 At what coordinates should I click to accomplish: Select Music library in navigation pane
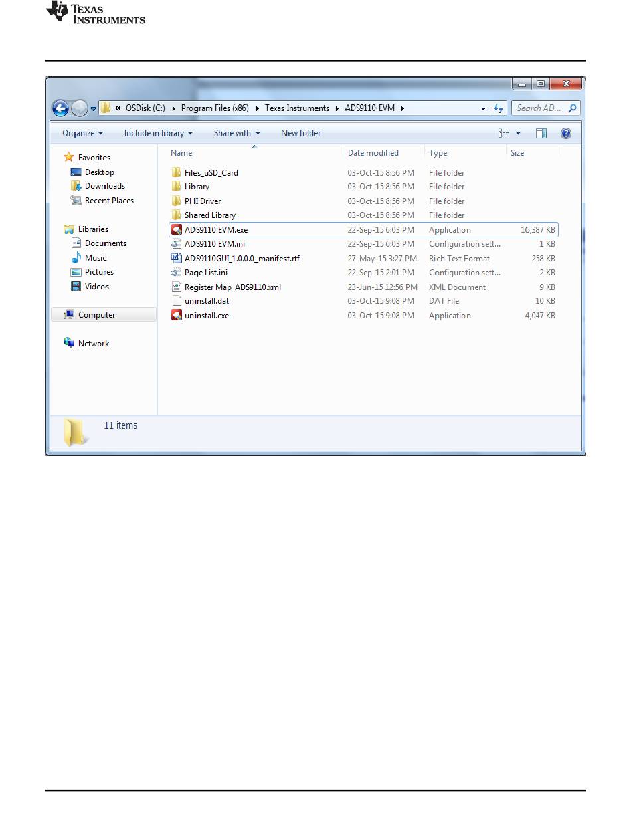click(96, 258)
